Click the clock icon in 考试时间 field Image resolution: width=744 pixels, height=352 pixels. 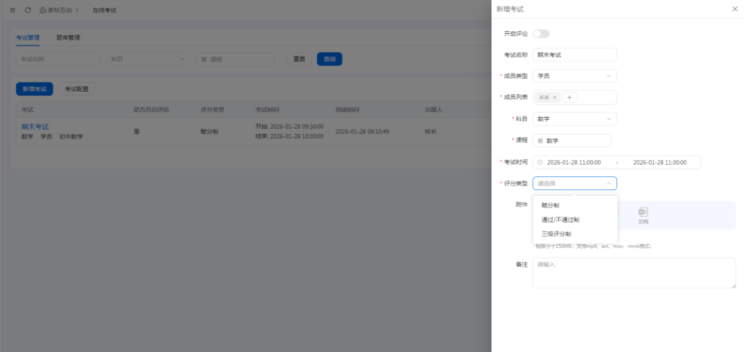(540, 163)
